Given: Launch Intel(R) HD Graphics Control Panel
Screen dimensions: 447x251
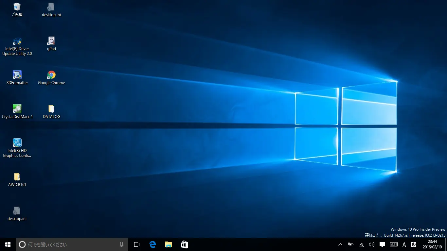Looking at the screenshot, I should [x=17, y=142].
